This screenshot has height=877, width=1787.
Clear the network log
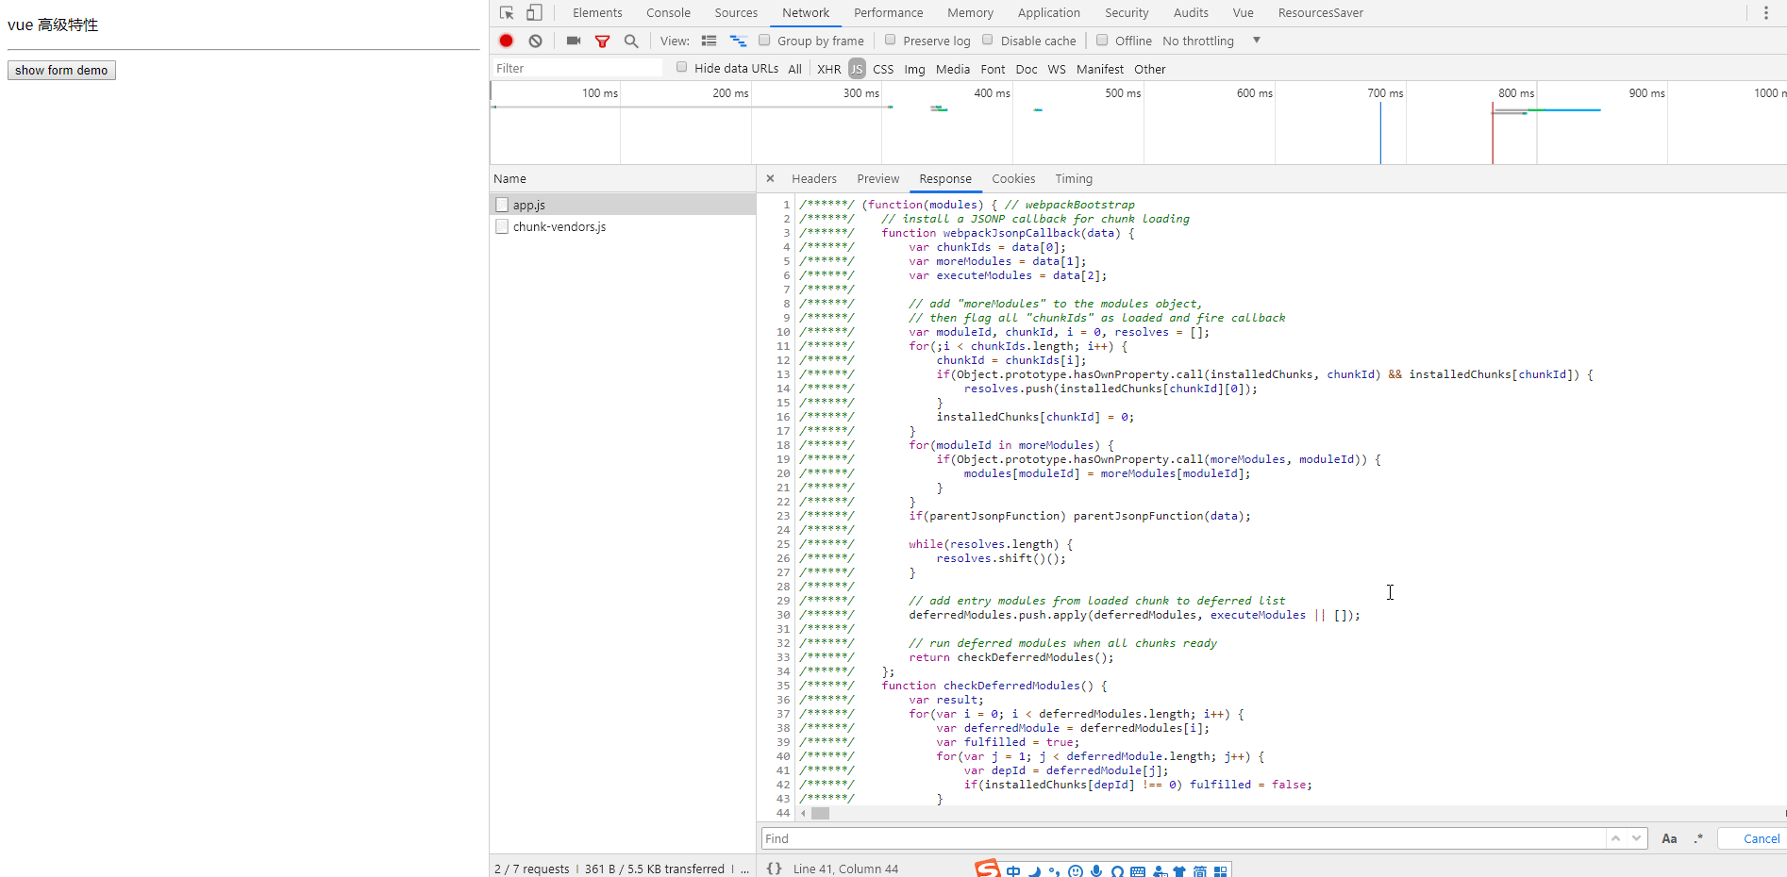click(535, 41)
